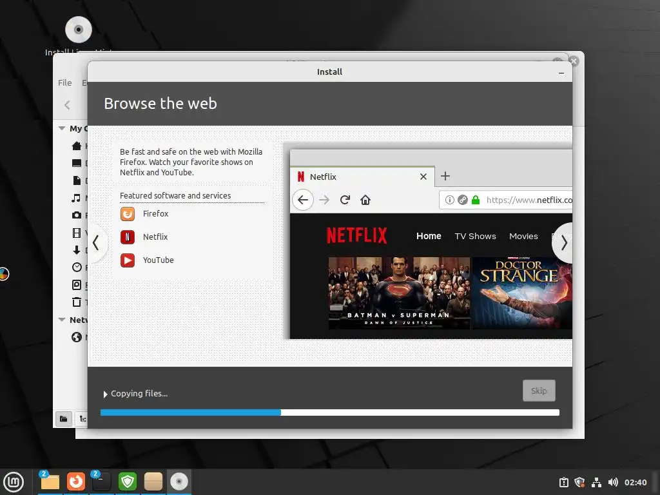Select the Pictures camera icon in sidebar
The width and height of the screenshot is (660, 495).
[x=77, y=215]
